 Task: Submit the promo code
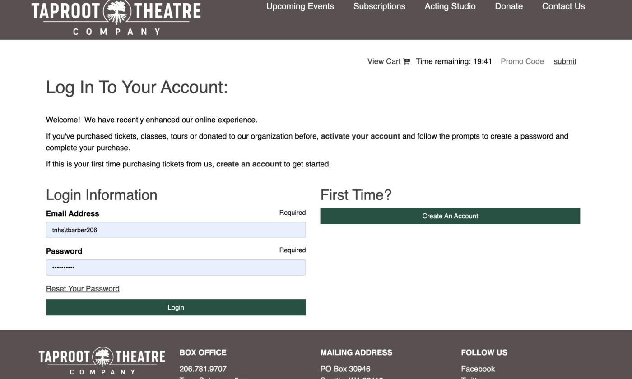click(x=565, y=61)
